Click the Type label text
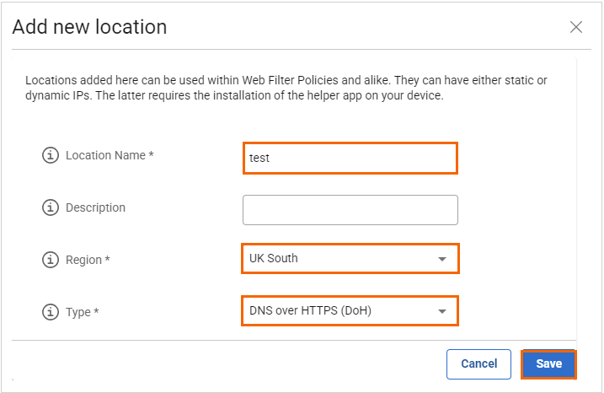 (x=82, y=313)
